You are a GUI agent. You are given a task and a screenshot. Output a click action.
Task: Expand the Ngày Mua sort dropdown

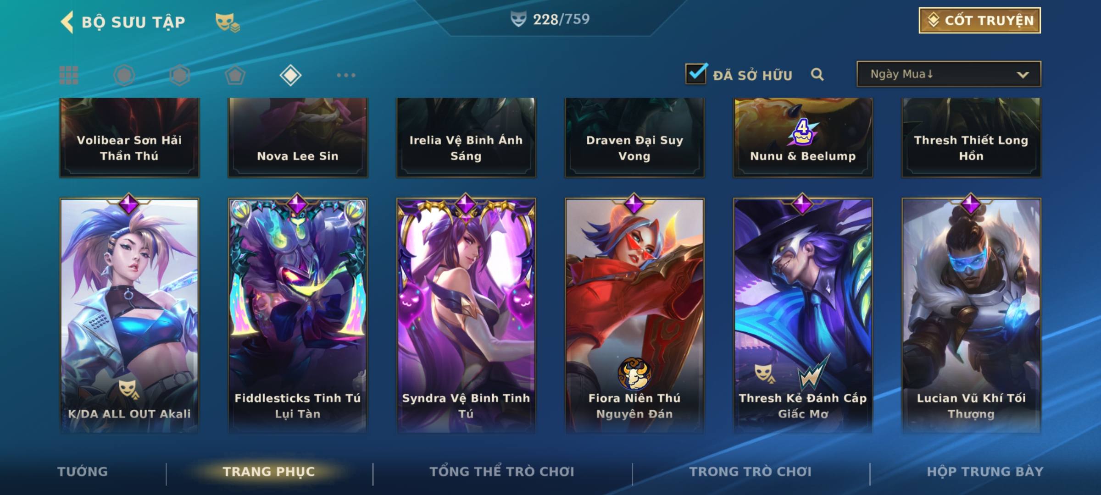949,74
